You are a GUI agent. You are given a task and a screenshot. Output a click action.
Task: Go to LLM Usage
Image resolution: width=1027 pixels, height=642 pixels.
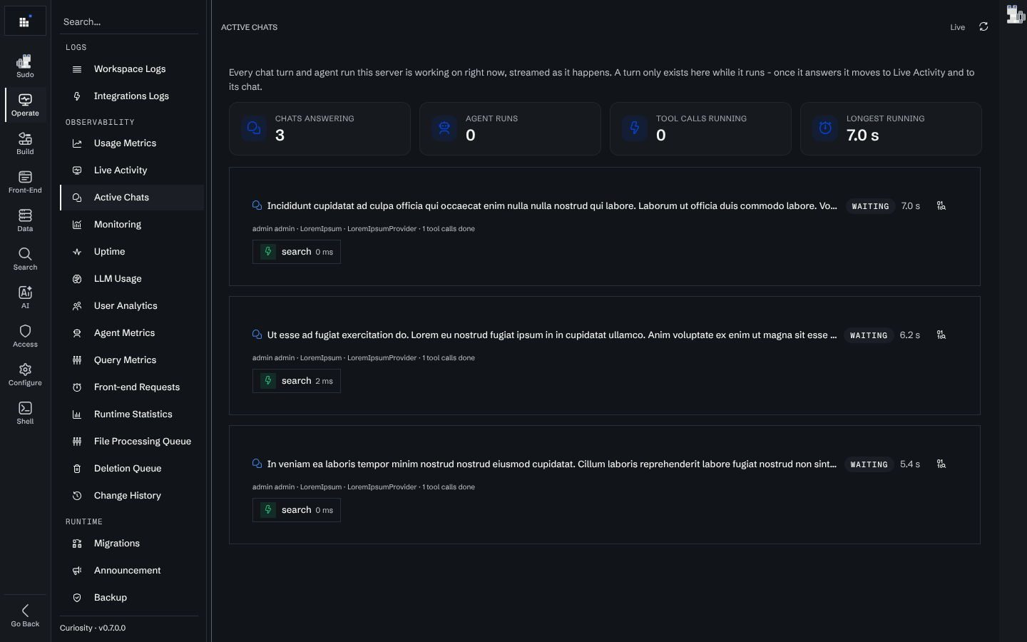coord(132,279)
